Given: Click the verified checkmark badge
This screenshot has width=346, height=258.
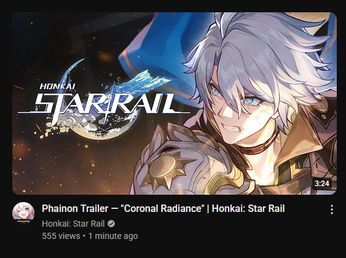Looking at the screenshot, I should pyautogui.click(x=111, y=224).
